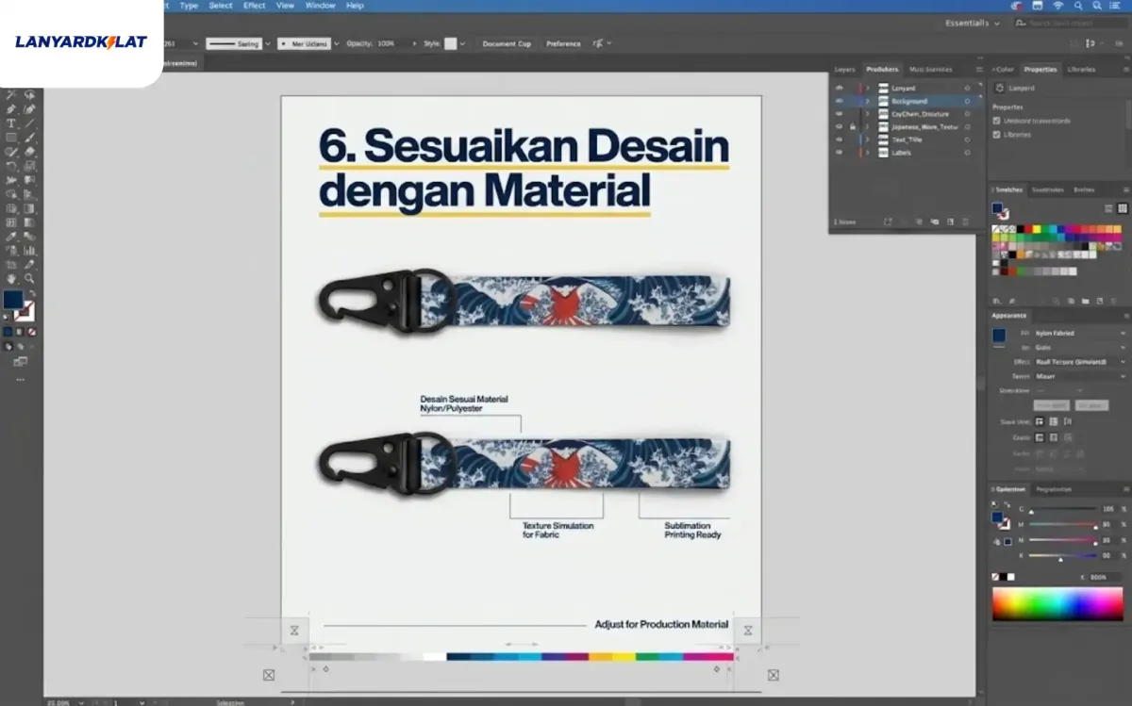
Task: Click the Brushes tab in Swatches panel
Action: click(x=1084, y=189)
